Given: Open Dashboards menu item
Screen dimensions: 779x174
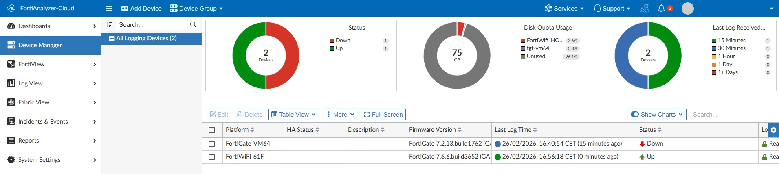Looking at the screenshot, I should (x=51, y=26).
